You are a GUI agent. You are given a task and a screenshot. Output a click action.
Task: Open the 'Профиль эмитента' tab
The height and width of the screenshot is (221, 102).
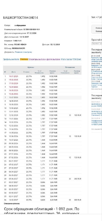(11, 59)
